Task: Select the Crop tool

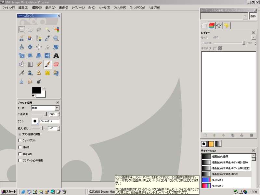Action: [x=47, y=47]
